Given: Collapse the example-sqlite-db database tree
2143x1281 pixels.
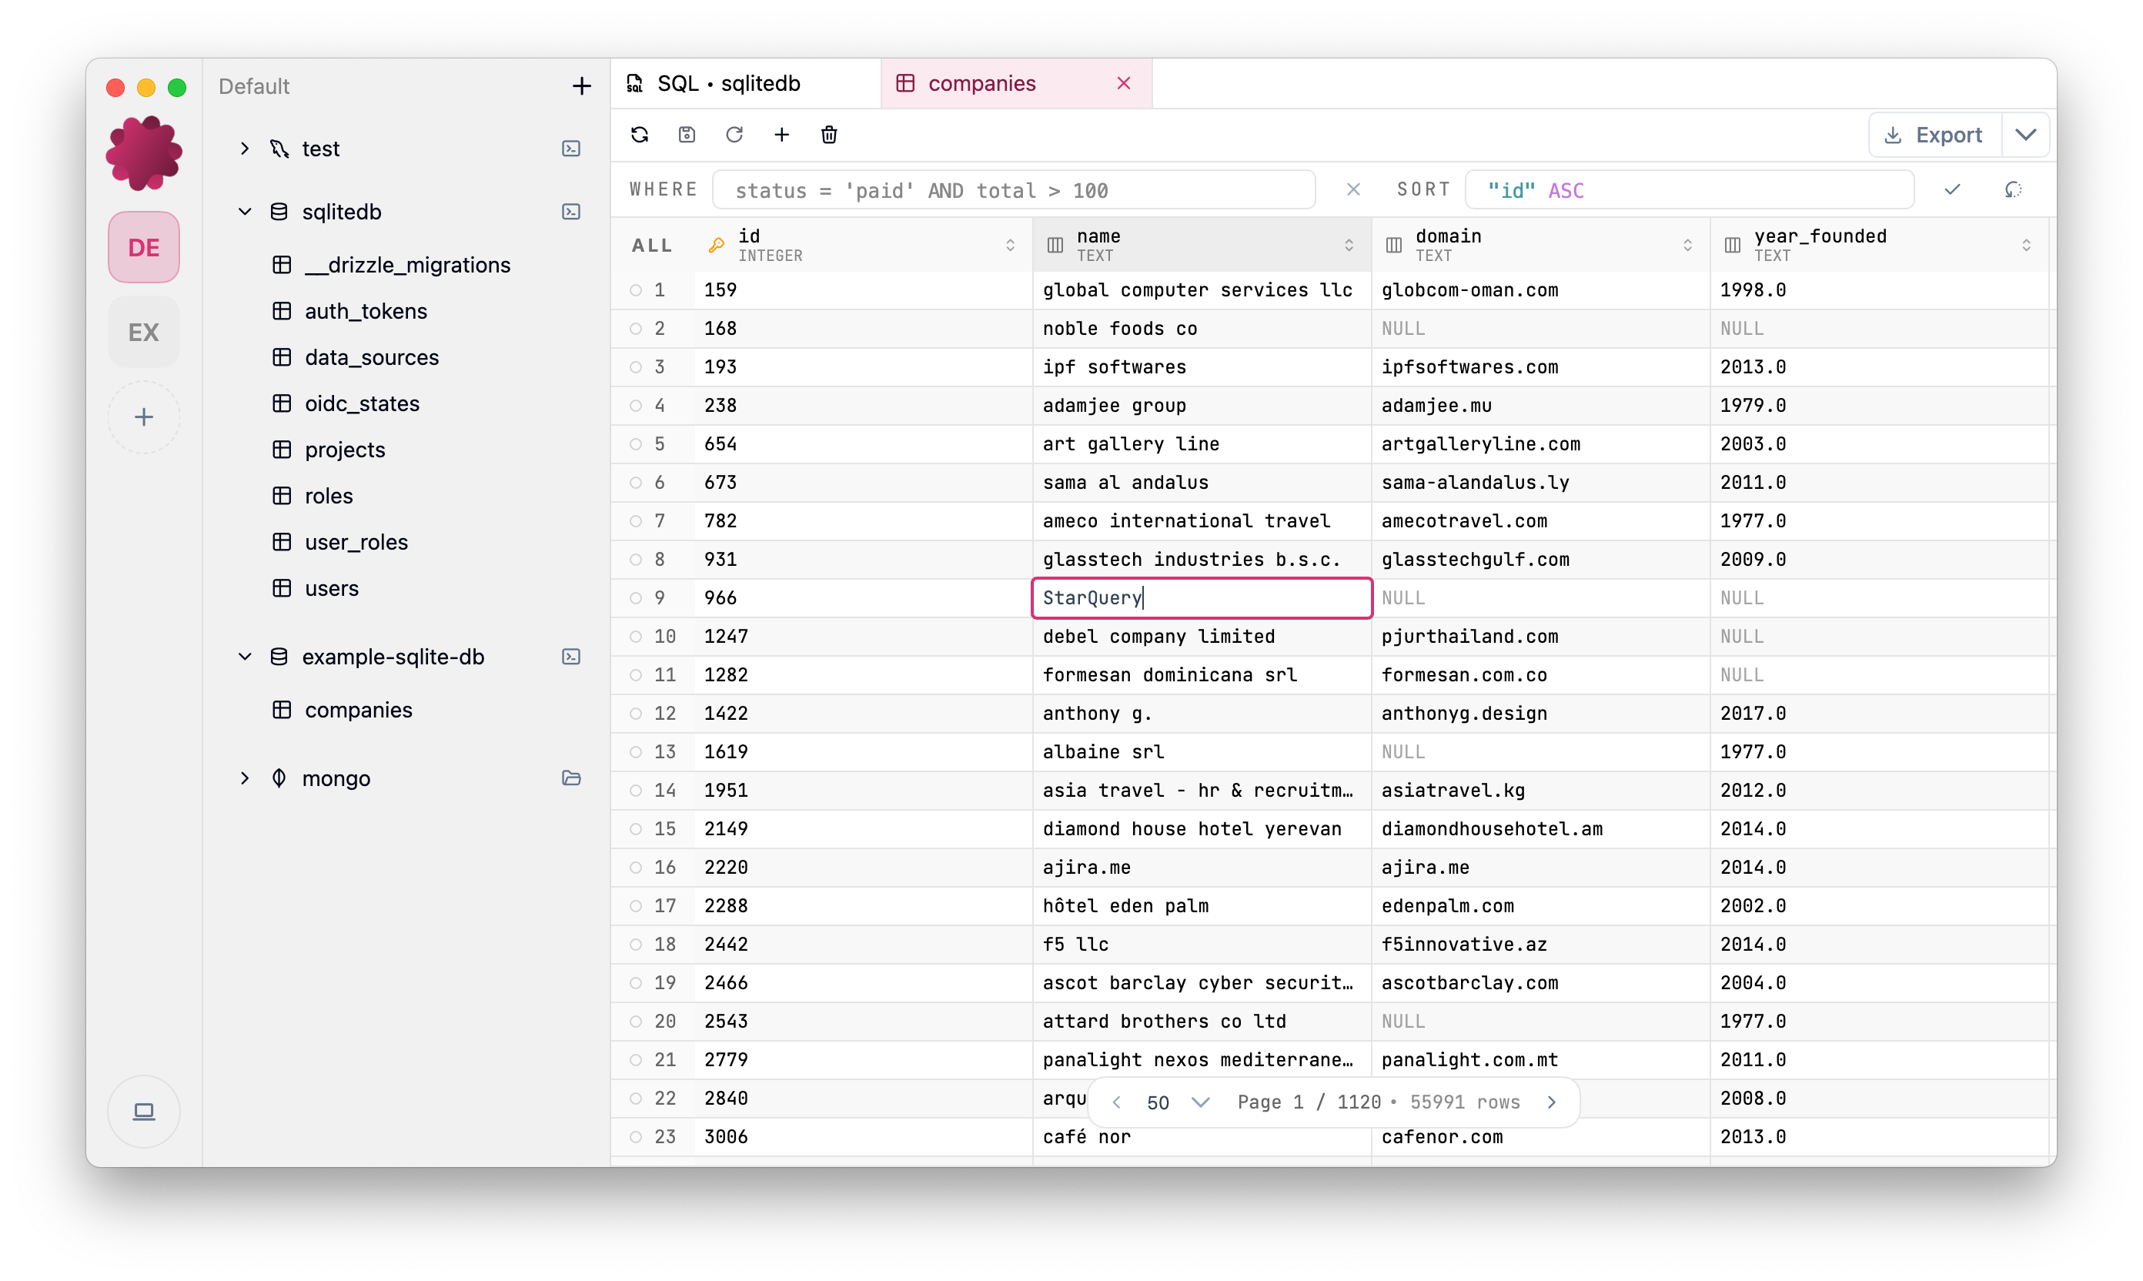Looking at the screenshot, I should (x=245, y=656).
